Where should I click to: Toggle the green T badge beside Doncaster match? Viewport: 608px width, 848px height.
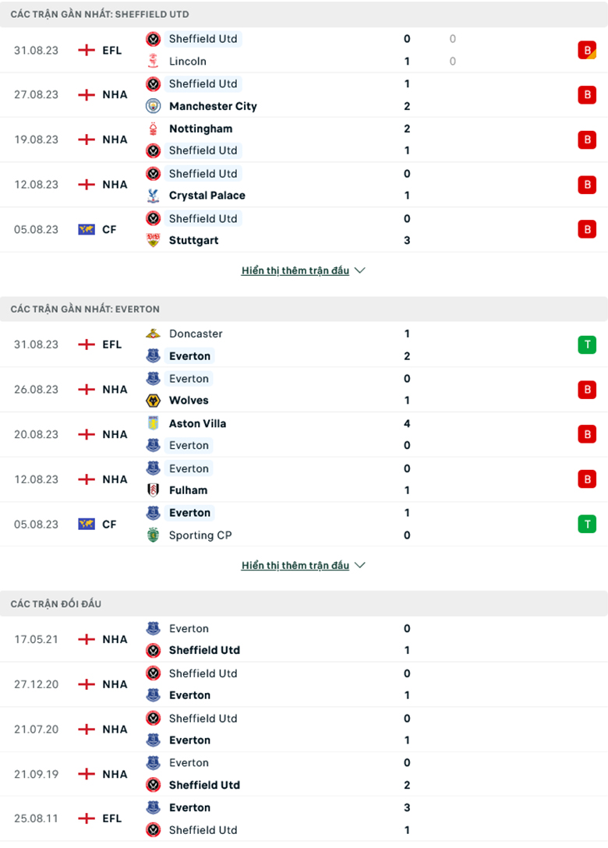coord(587,344)
